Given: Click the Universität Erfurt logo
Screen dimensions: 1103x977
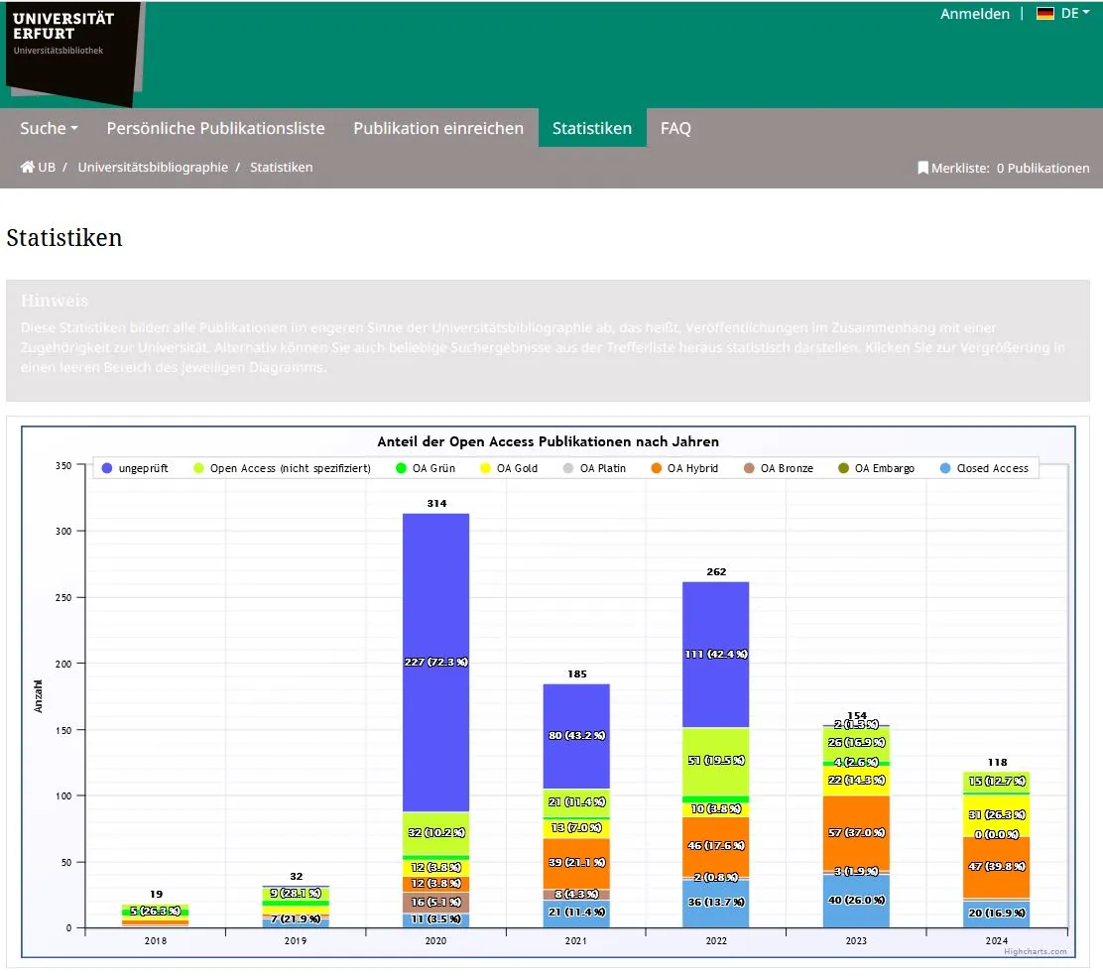Looking at the screenshot, I should [71, 50].
